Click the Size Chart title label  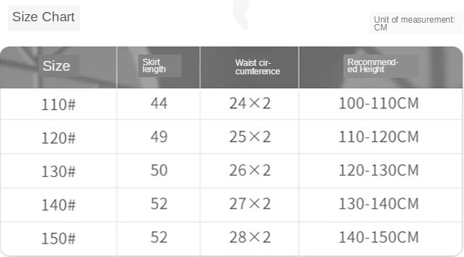(43, 17)
